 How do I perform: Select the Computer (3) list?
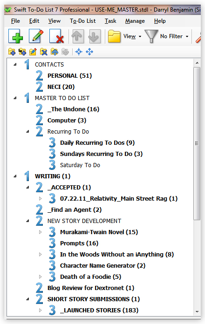[67, 120]
